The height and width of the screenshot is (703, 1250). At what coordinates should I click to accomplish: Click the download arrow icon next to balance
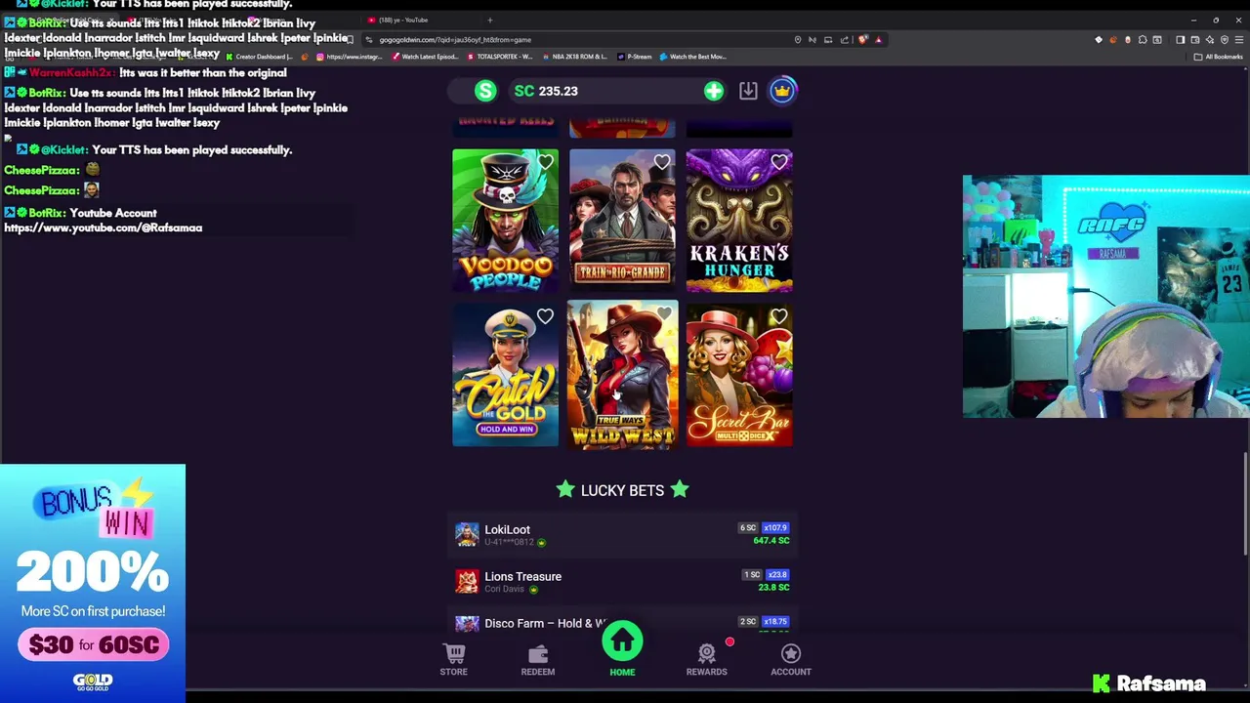pyautogui.click(x=748, y=91)
